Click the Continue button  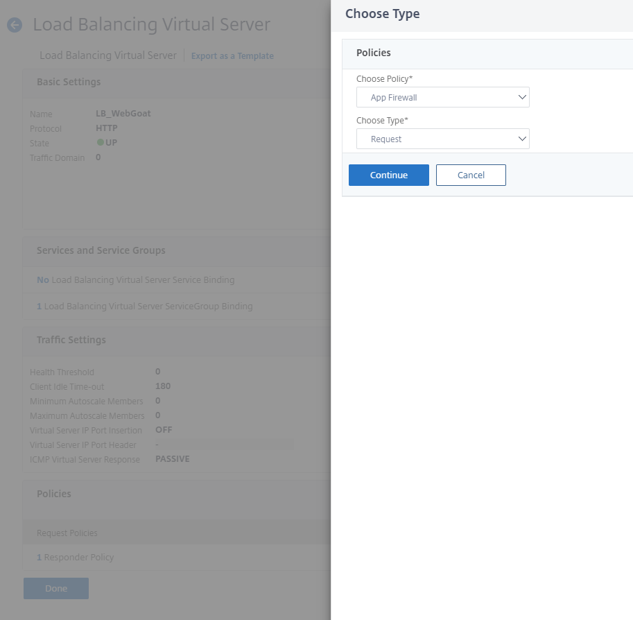pos(389,175)
